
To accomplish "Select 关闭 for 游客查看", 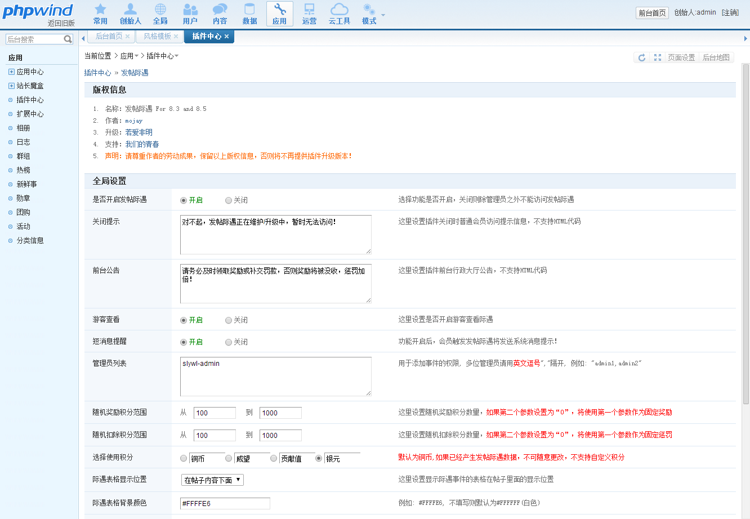I will (x=229, y=320).
